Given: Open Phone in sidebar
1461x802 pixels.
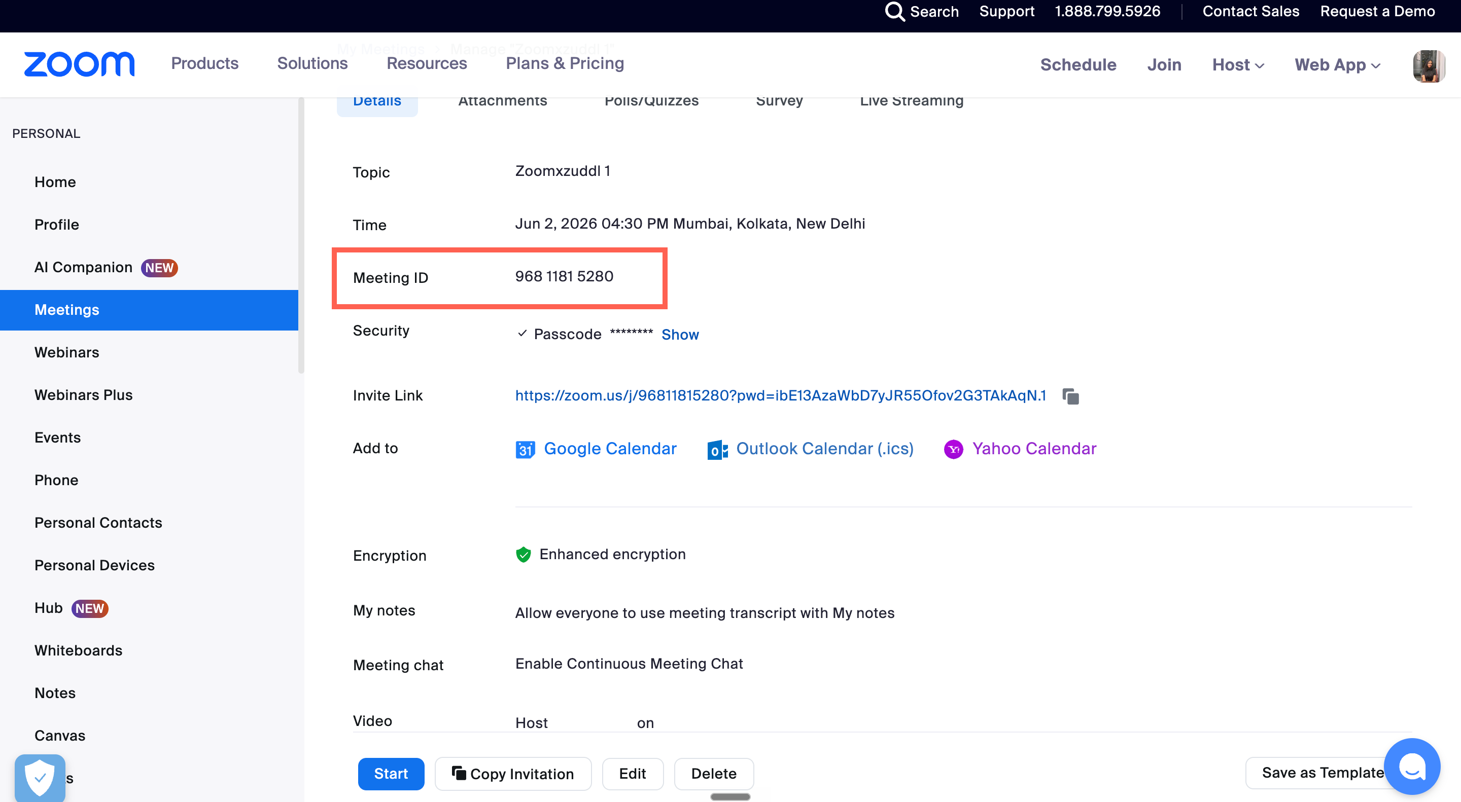Looking at the screenshot, I should (x=56, y=480).
